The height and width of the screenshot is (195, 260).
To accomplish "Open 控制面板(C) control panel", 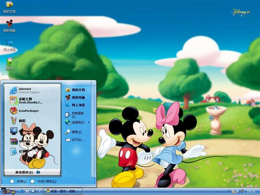I will click(75, 115).
